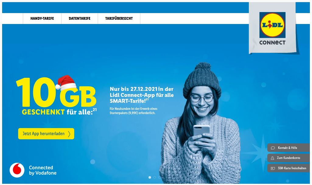312x185 pixels.
Task: Click the Lidl Connect logo
Action: [272, 28]
